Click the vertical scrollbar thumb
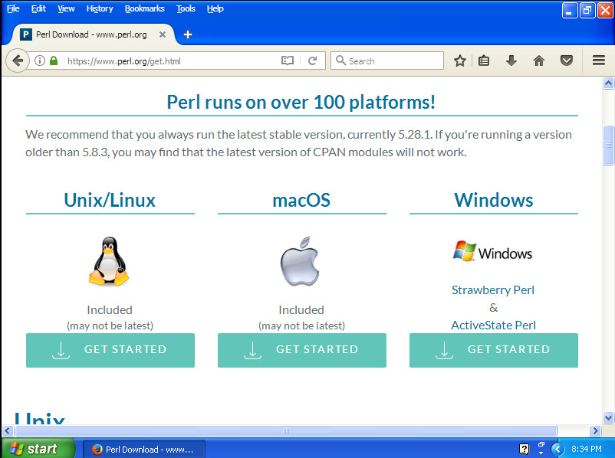 click(608, 145)
